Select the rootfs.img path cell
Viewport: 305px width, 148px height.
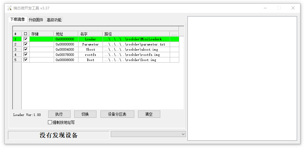[x=136, y=55]
